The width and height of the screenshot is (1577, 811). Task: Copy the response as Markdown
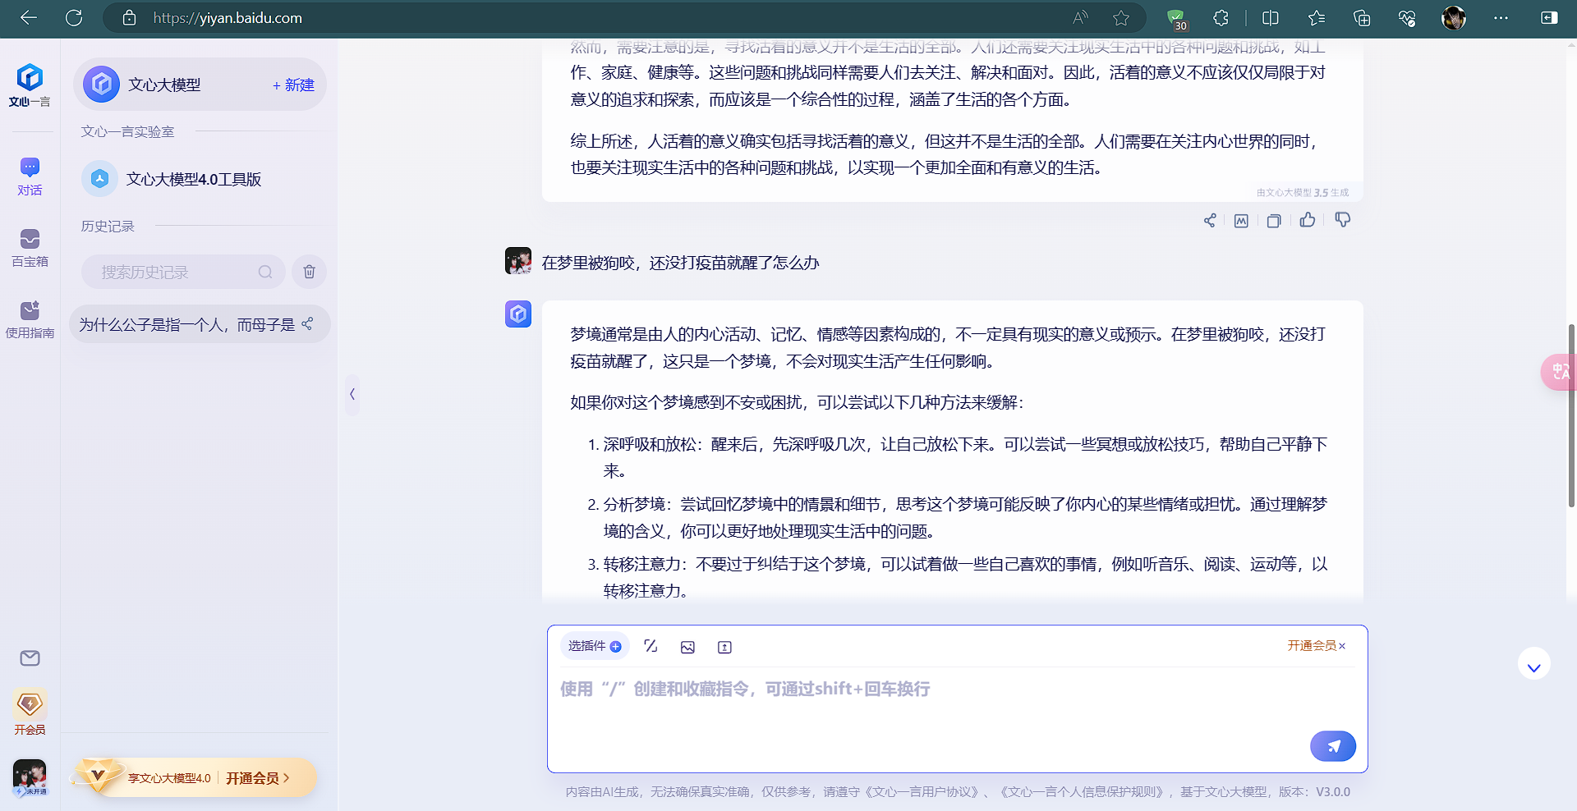[x=1241, y=221]
